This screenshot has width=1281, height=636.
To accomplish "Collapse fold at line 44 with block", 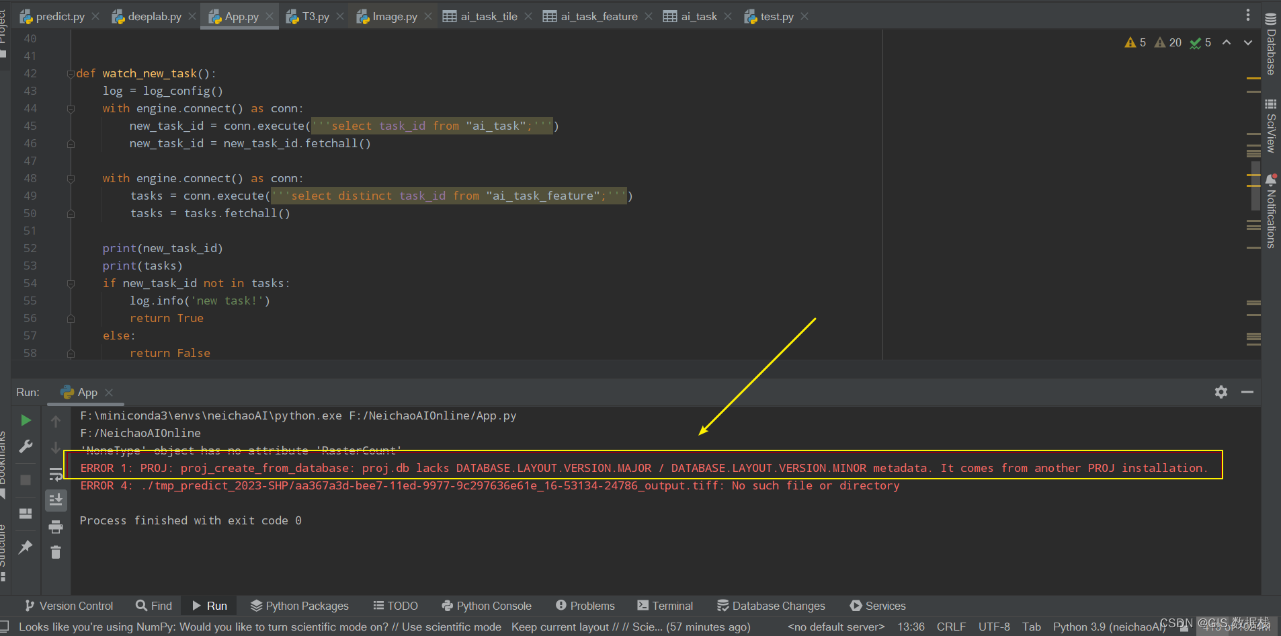I will [71, 109].
